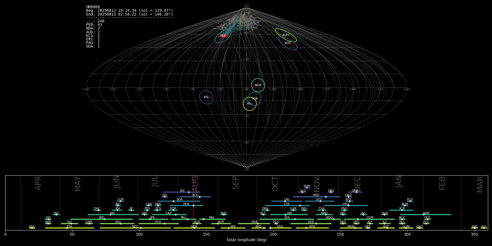Click the 'AUD: 2' count line

pyautogui.click(x=93, y=32)
